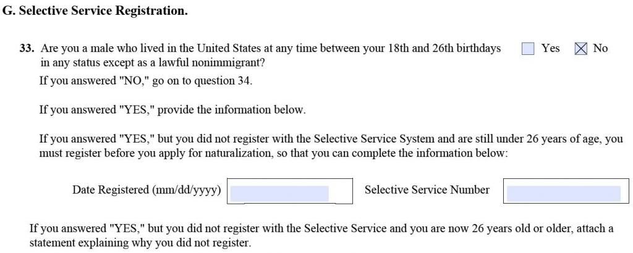This screenshot has width=633, height=253.
Task: Click the line mentioning "still under 26 years of age"
Action: tap(331, 139)
